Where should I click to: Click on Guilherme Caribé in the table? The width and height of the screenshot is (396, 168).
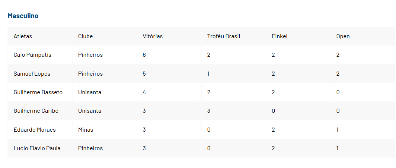pos(36,111)
